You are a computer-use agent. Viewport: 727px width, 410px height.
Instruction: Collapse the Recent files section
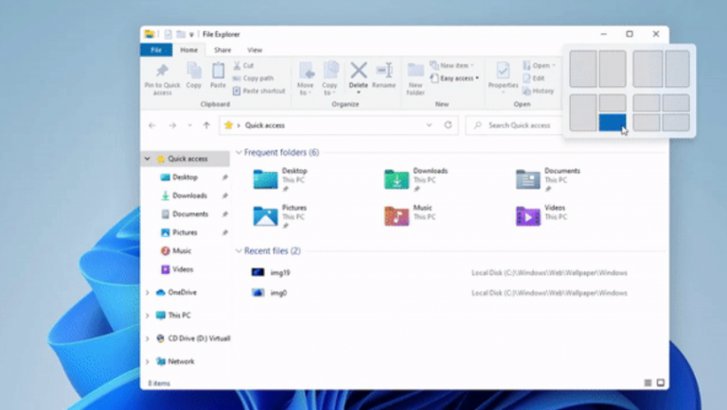239,250
